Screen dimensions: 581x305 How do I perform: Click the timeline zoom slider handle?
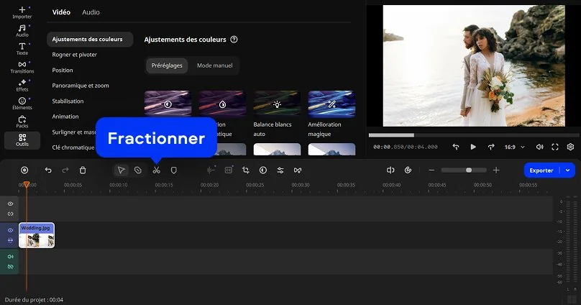coord(469,170)
